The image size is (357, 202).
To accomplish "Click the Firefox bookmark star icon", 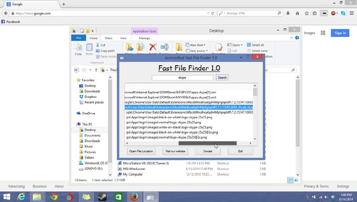I will (x=307, y=13).
